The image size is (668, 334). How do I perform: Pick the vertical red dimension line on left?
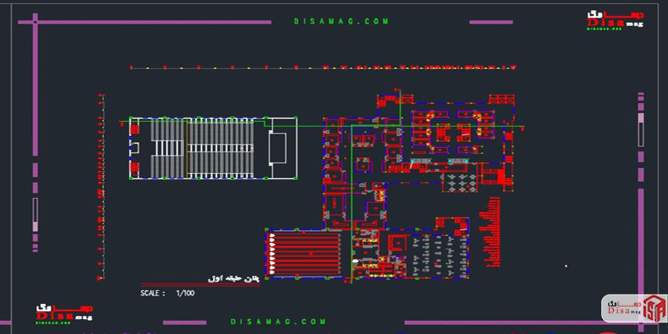pos(101,189)
